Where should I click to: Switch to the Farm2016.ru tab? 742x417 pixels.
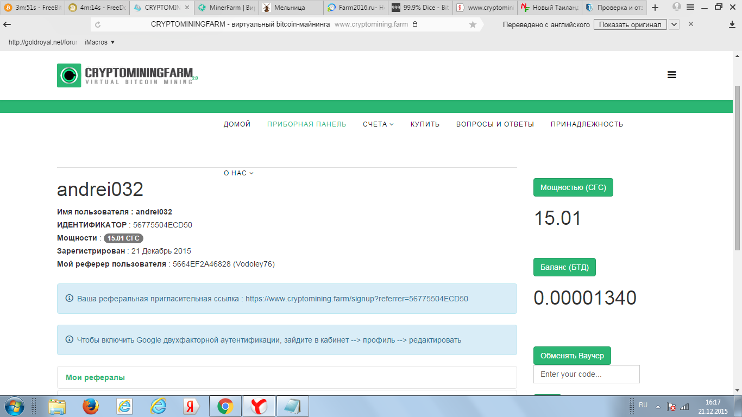click(x=356, y=8)
